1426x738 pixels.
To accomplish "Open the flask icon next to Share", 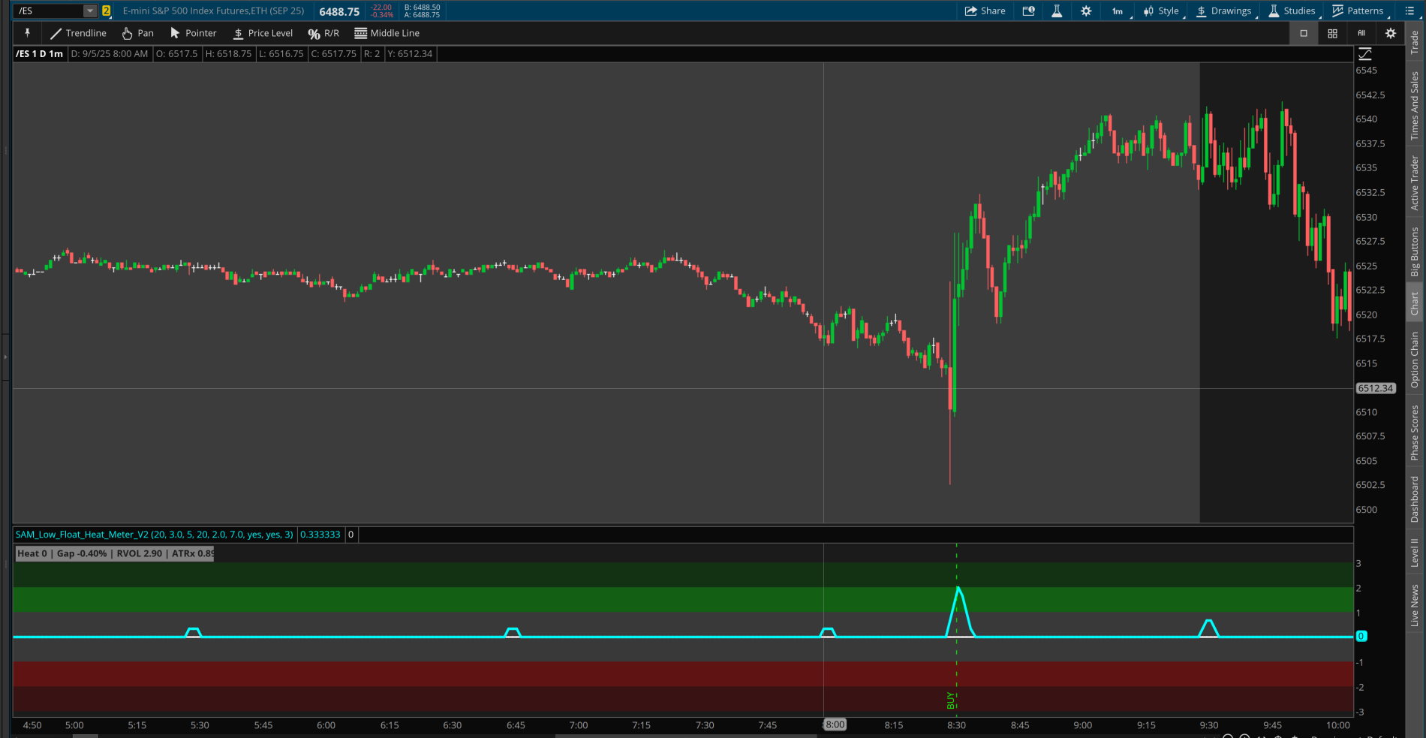I will pyautogui.click(x=1057, y=11).
